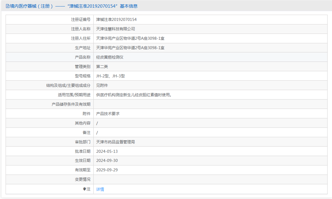Click approving department 天津市药品监督管理局
Viewport: 332px width, 199px height.
click(x=115, y=142)
